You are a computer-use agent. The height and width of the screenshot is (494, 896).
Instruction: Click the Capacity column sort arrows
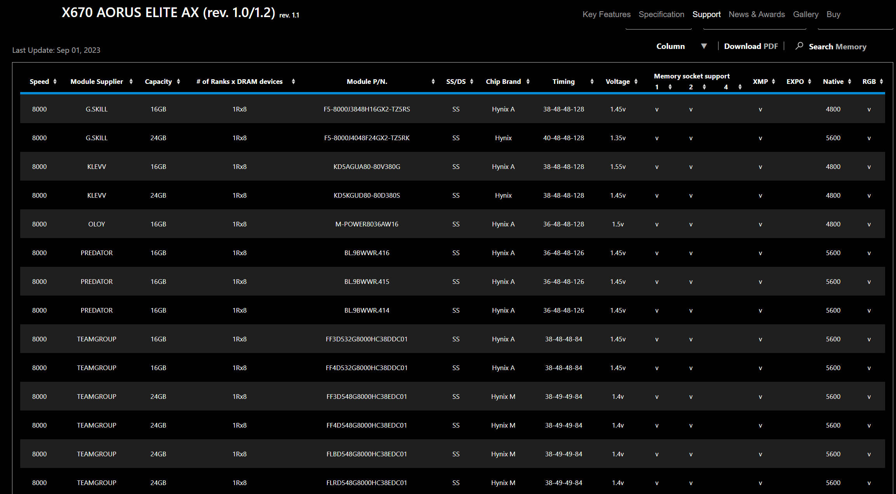pyautogui.click(x=179, y=82)
